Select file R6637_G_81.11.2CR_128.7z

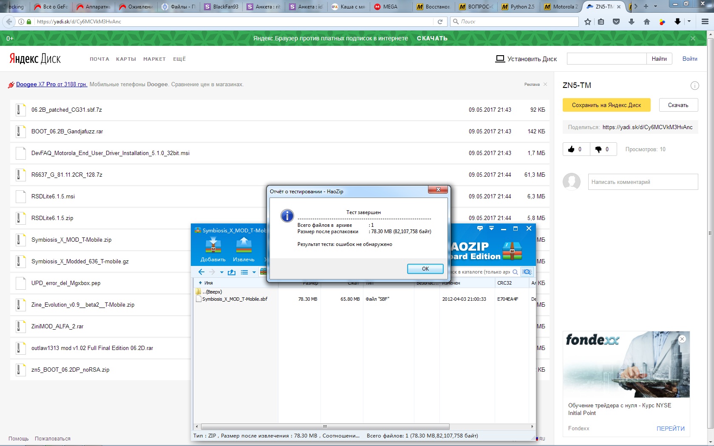pos(280,175)
